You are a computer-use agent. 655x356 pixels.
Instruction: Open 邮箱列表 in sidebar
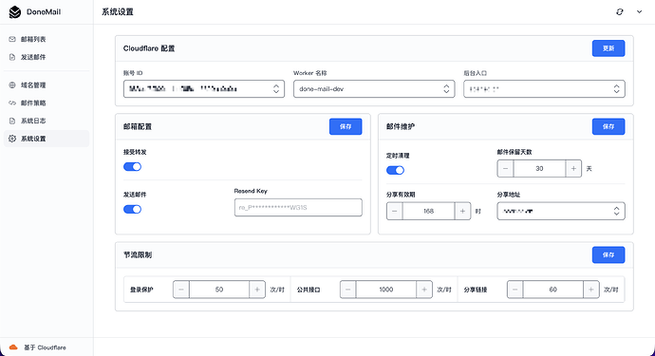click(47, 39)
